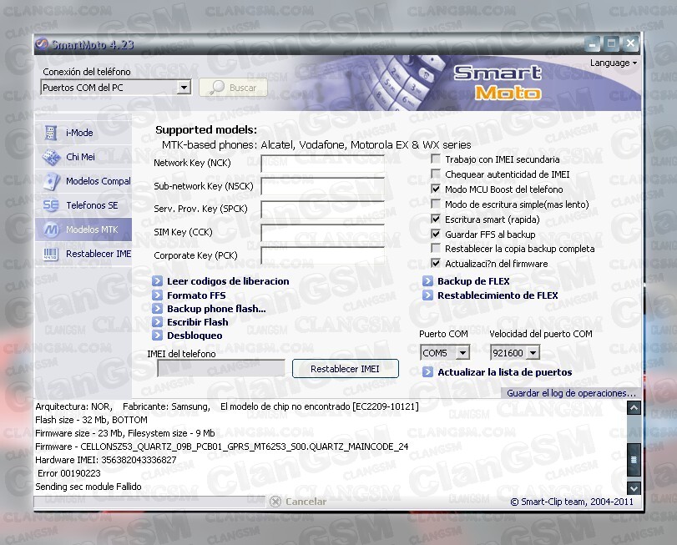Screen dimensions: 677x545
Task: Enable Trabajo con IMEI secundaria checkbox
Action: click(436, 159)
